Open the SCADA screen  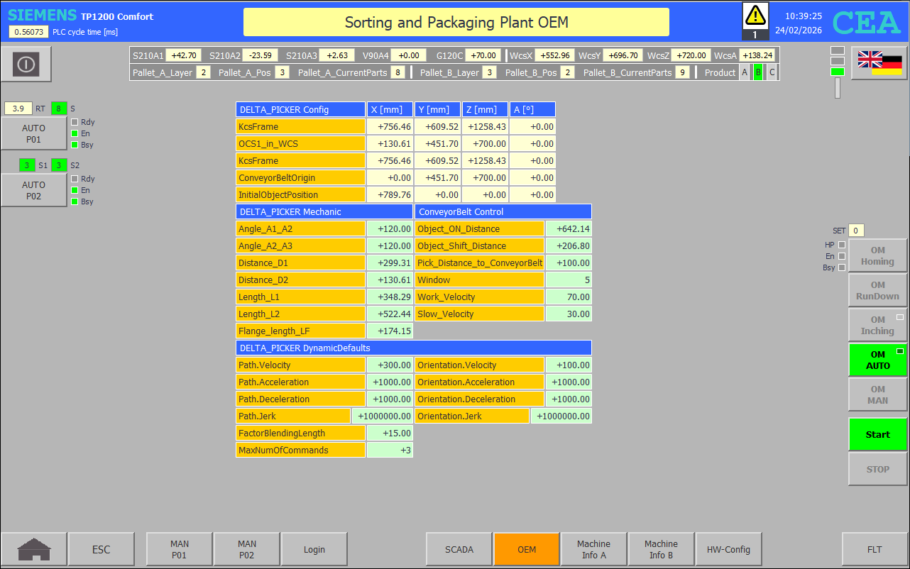459,549
